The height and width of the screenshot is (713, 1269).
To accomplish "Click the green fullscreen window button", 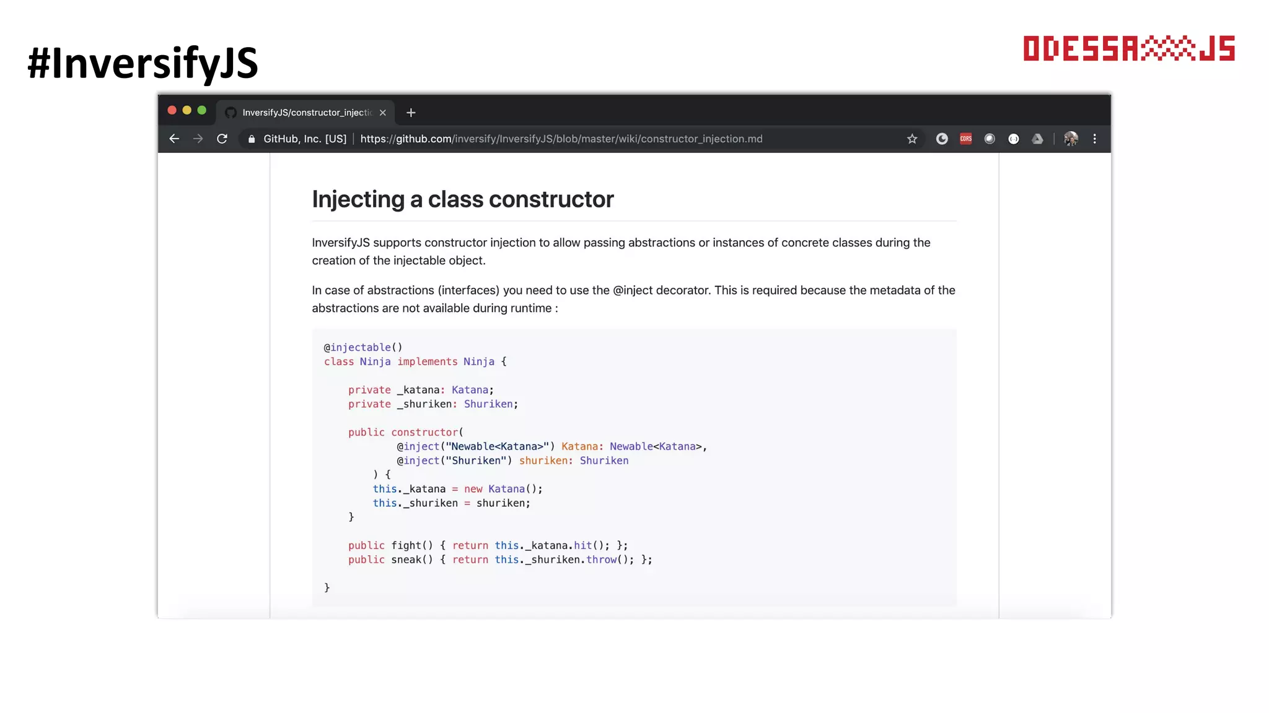I will tap(201, 110).
